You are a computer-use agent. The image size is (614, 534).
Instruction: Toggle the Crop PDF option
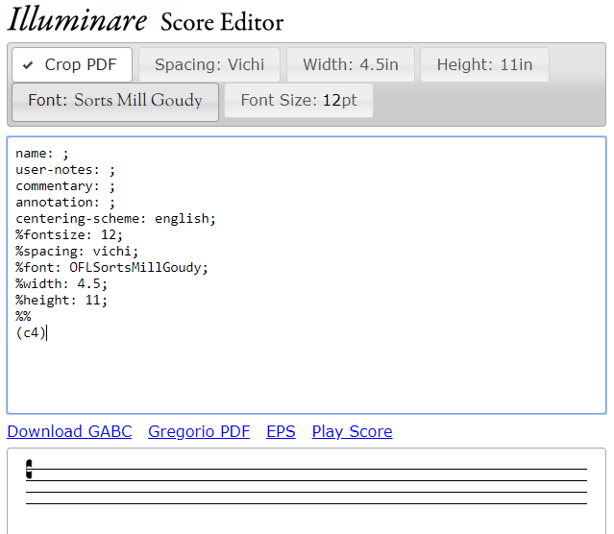pos(72,65)
